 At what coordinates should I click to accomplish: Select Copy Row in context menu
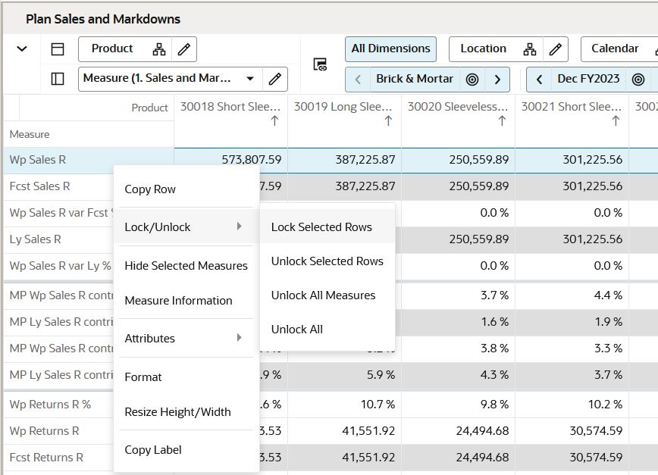point(150,189)
